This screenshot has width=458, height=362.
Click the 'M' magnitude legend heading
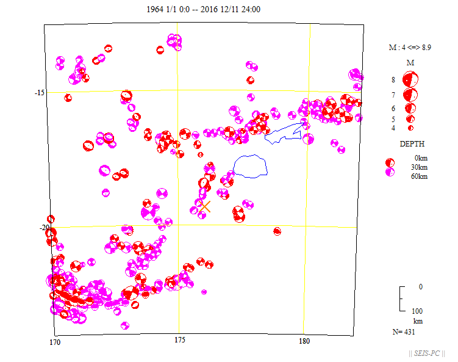(x=410, y=63)
